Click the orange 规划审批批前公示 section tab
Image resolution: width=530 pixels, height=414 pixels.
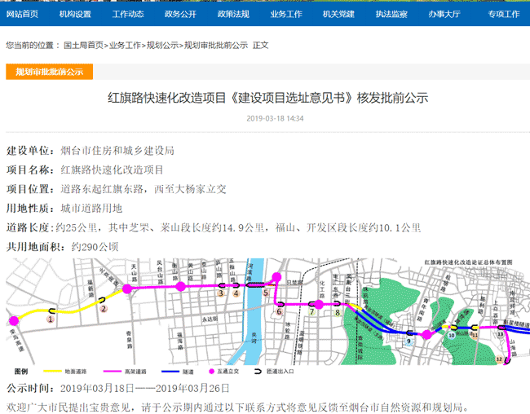(50, 72)
